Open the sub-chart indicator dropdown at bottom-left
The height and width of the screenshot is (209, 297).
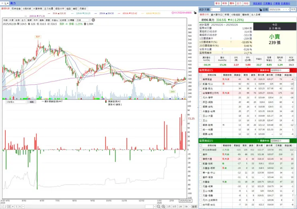pyautogui.click(x=16, y=102)
